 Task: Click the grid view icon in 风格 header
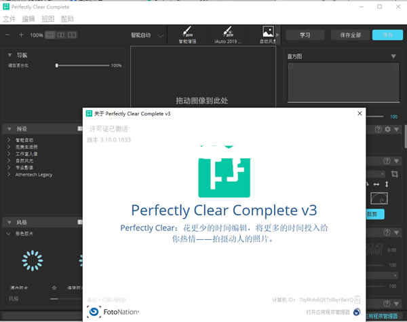(x=79, y=222)
